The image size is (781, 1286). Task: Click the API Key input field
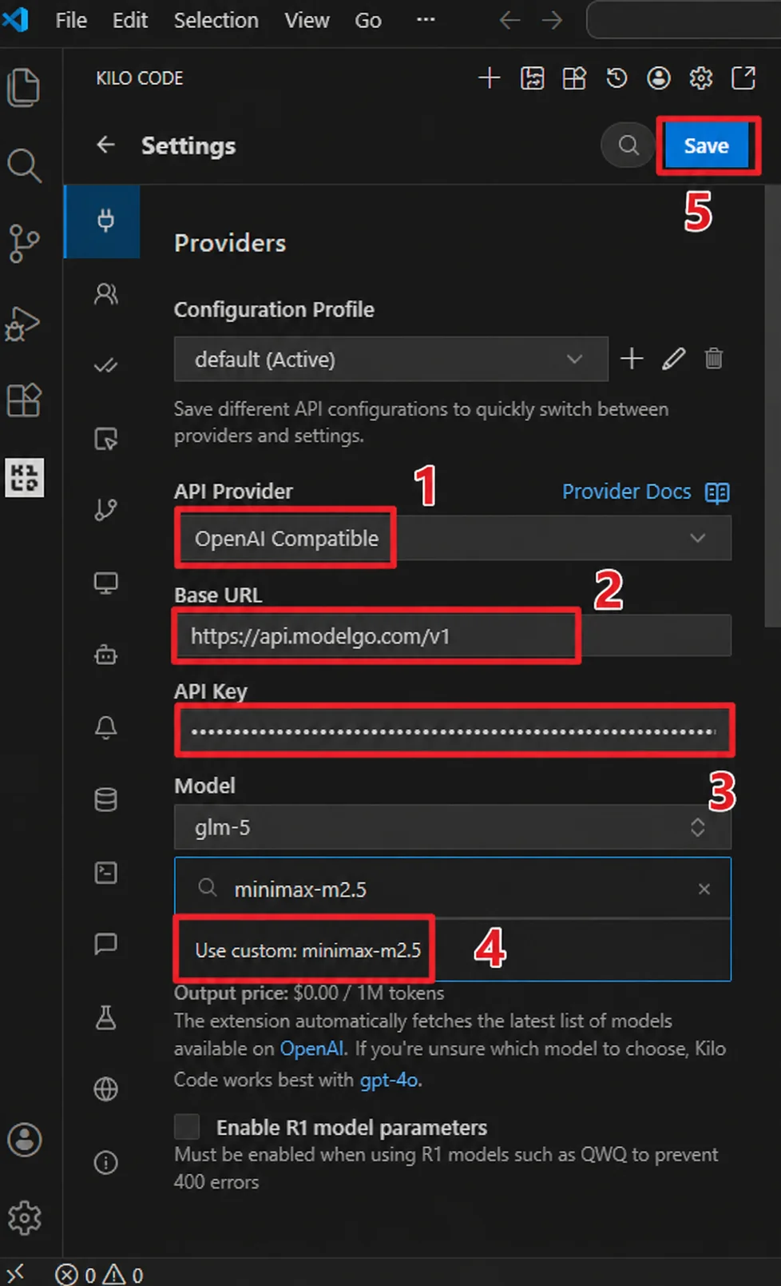tap(453, 731)
